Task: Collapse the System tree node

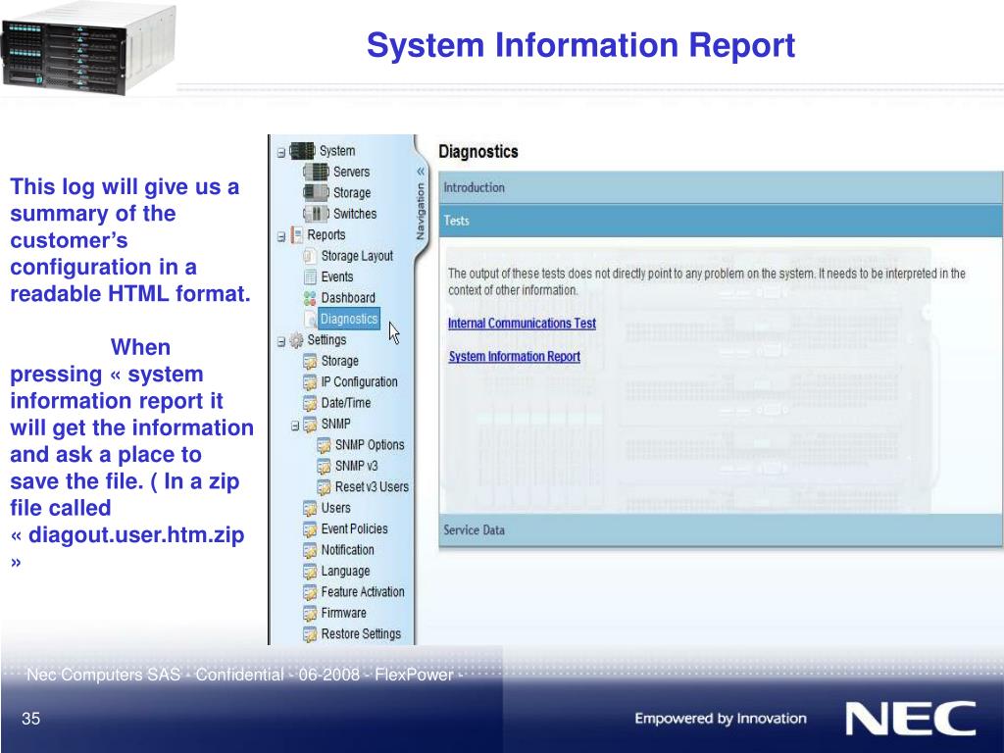Action: [x=281, y=152]
